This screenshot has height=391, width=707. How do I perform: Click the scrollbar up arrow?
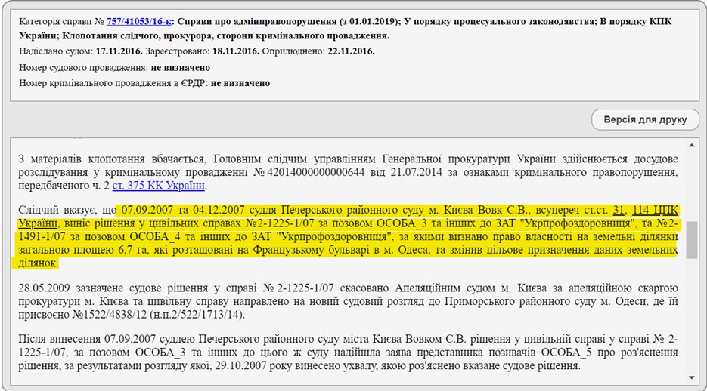click(692, 145)
